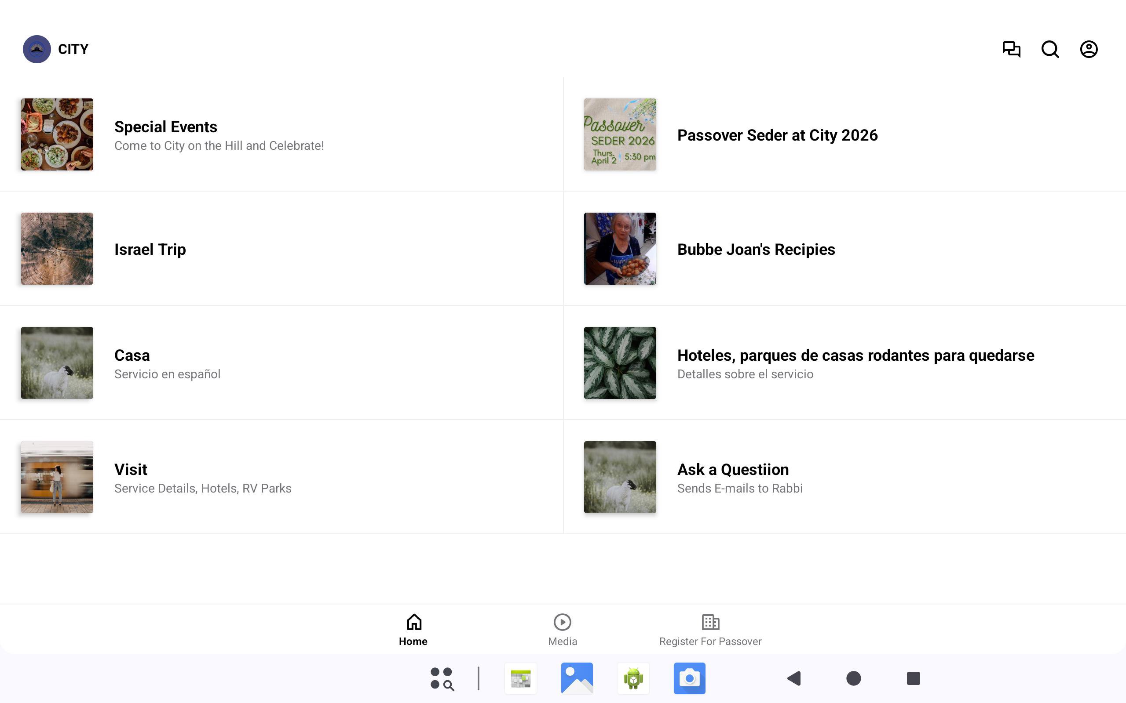Switch to the Media tab

tap(562, 630)
